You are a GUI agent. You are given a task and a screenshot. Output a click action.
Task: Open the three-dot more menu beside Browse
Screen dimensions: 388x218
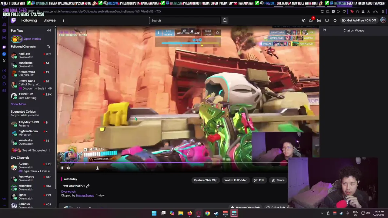63,20
